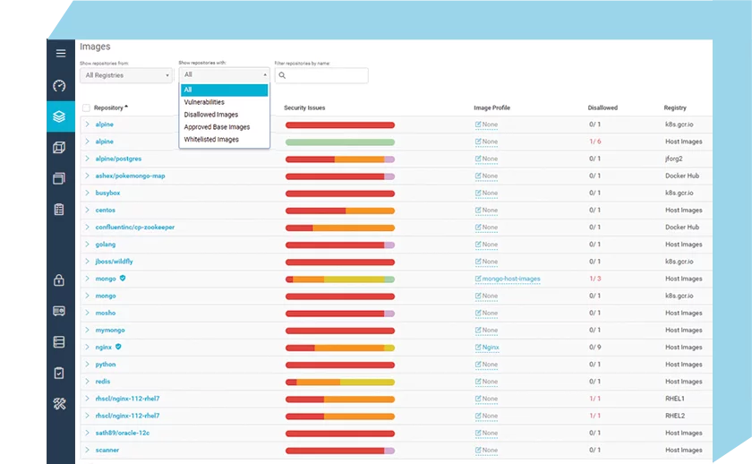Open the wrench tools icon in sidebar
Image resolution: width=752 pixels, height=464 pixels.
59,404
